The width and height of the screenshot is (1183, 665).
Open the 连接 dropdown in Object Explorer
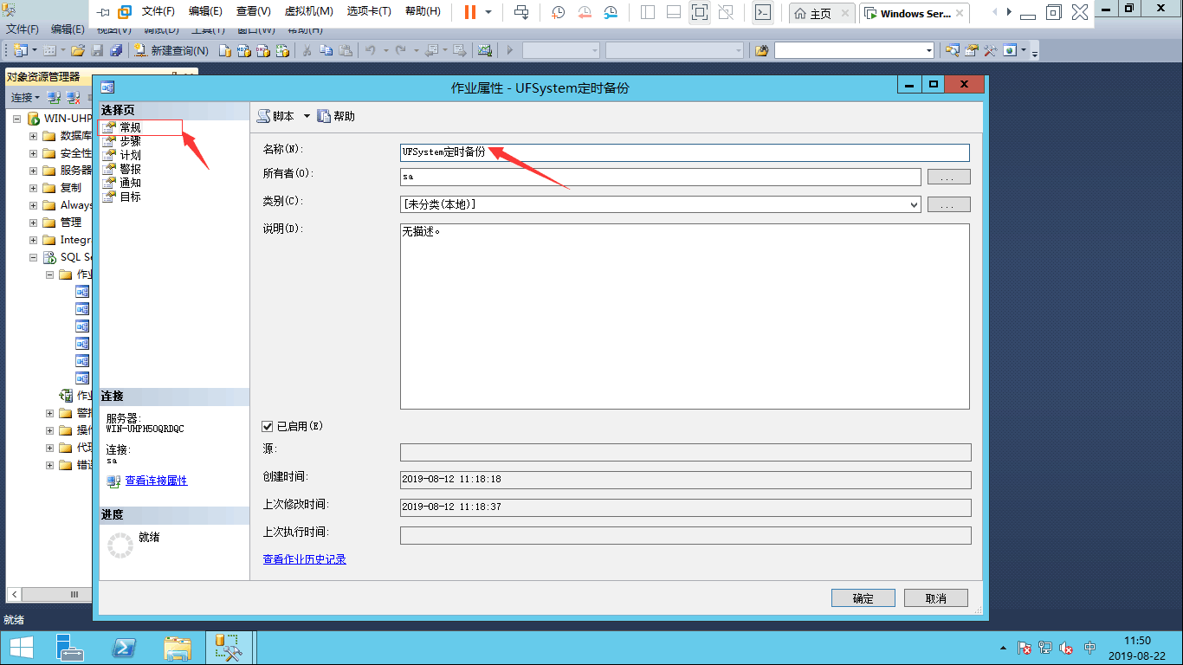tap(25, 97)
